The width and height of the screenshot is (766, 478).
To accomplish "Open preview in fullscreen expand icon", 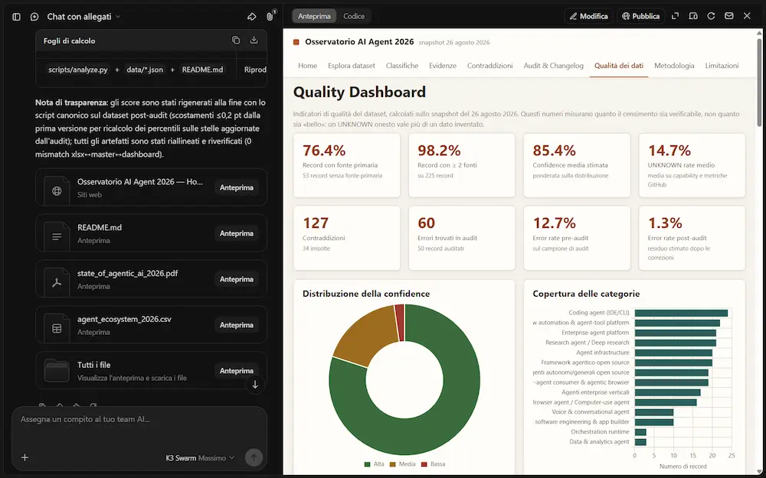I will tap(675, 16).
